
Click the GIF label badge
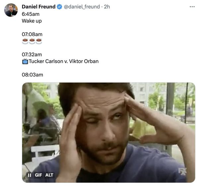pyautogui.click(x=38, y=175)
